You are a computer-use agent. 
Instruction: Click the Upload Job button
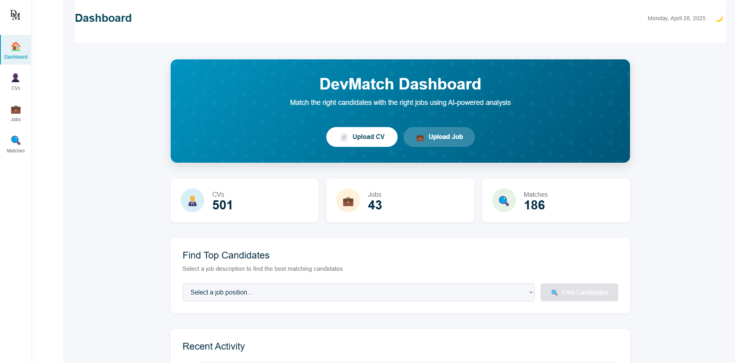click(x=439, y=137)
